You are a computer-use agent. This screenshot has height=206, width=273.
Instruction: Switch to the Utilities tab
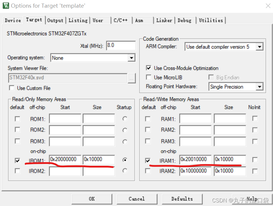(211, 20)
